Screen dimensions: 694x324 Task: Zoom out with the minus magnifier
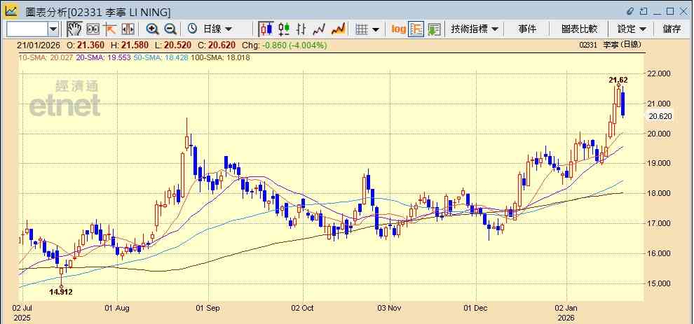170,29
